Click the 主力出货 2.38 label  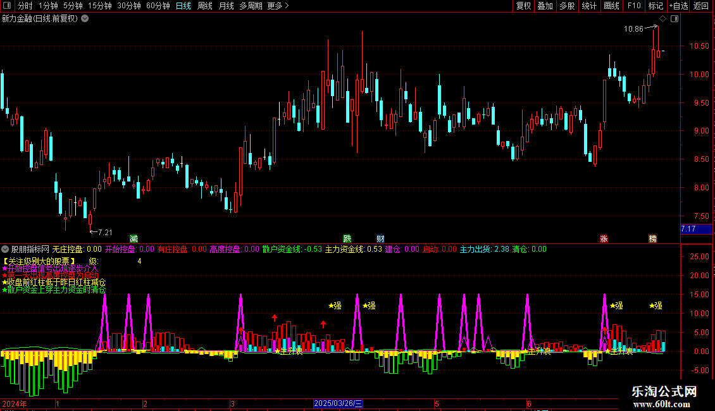coord(484,249)
